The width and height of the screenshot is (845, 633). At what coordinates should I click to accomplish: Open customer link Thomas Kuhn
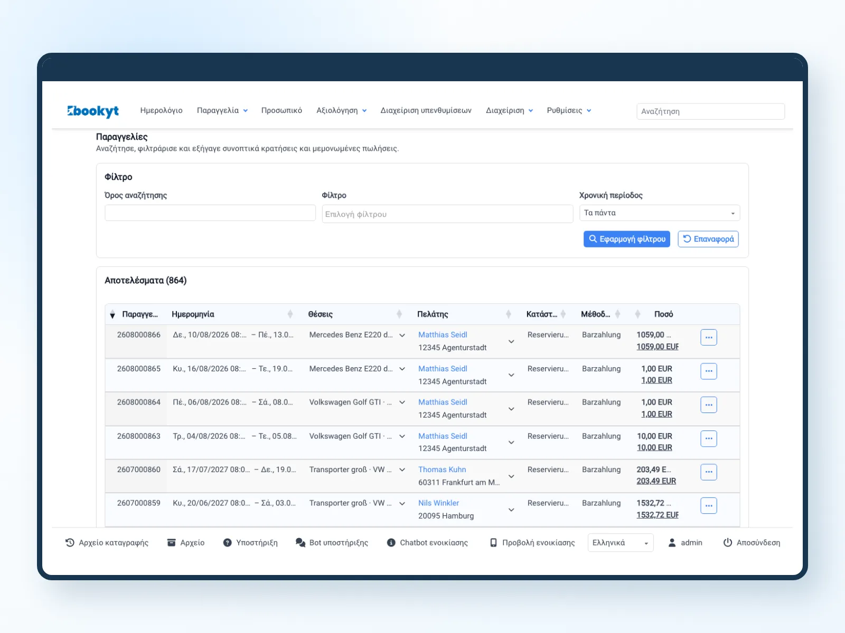pos(442,469)
